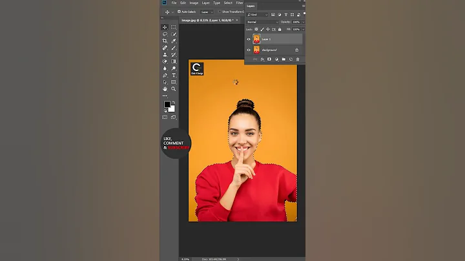The width and height of the screenshot is (465, 261).
Task: Add a layer mask
Action: 269,59
